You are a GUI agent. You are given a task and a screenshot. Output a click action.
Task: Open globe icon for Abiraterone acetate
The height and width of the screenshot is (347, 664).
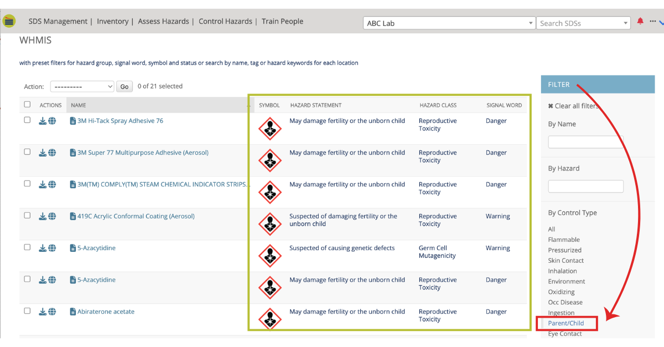[52, 312]
